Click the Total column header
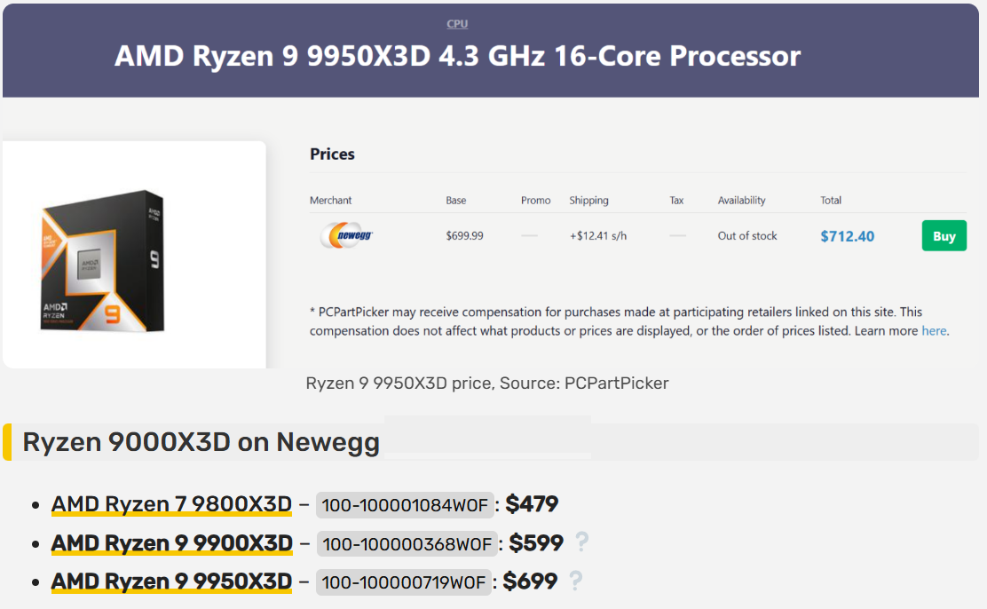Viewport: 987px width, 609px height. click(x=831, y=201)
